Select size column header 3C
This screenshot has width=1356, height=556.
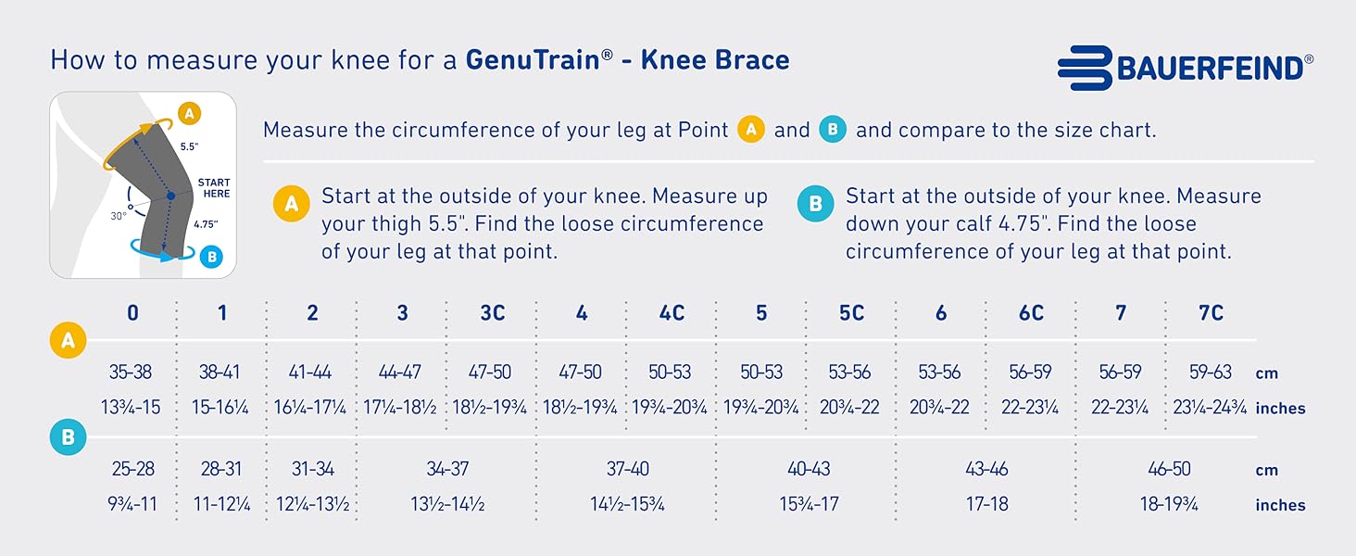[493, 313]
